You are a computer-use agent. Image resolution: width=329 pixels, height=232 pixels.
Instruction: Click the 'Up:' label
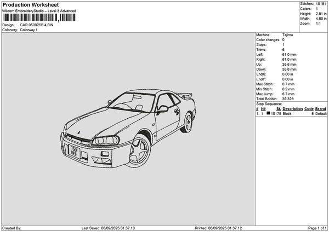click(259, 65)
